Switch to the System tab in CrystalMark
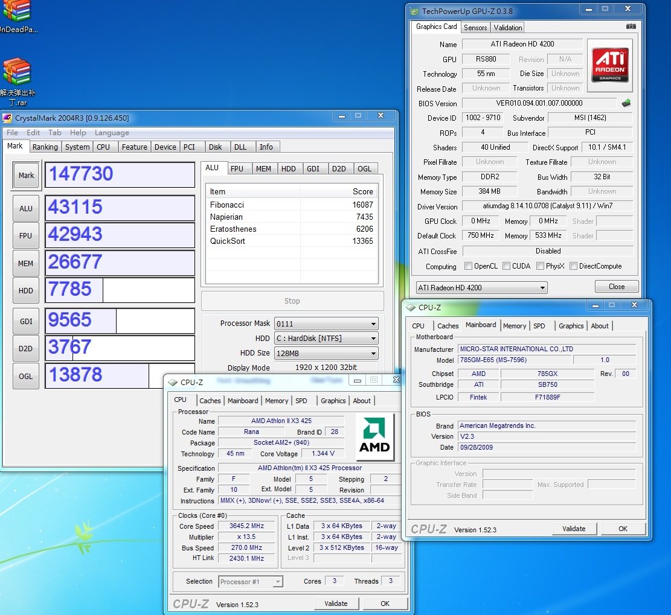671x615 pixels. coord(77,147)
